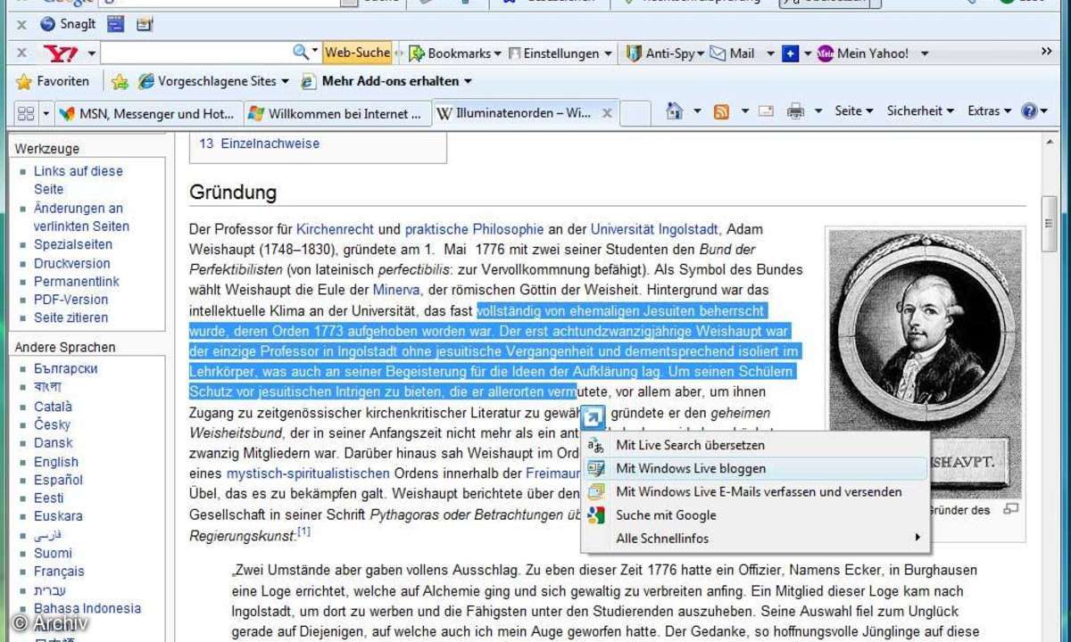Open a new blank tab
Image resolution: width=1071 pixels, height=642 pixels.
pyautogui.click(x=635, y=113)
